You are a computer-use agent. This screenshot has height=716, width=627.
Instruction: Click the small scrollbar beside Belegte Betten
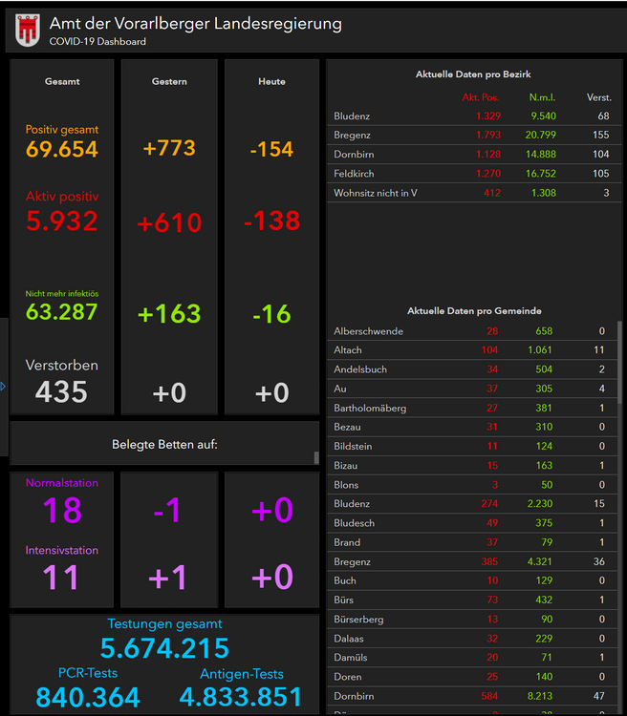pos(316,457)
